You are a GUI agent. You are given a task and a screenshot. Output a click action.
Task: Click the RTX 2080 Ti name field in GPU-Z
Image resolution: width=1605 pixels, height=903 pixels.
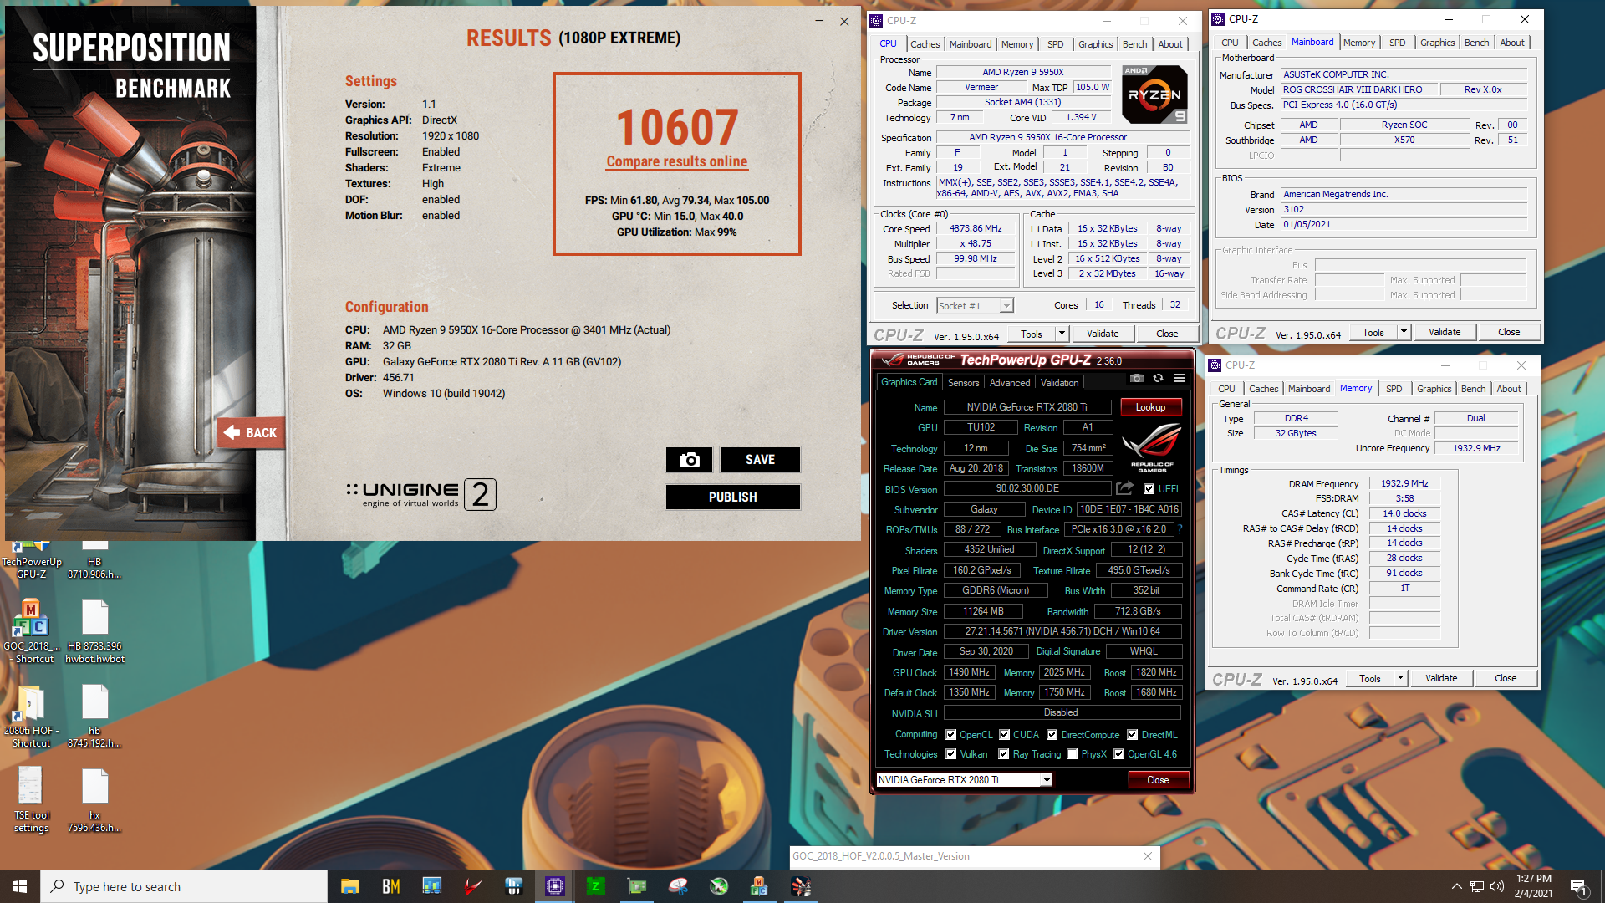point(1027,407)
